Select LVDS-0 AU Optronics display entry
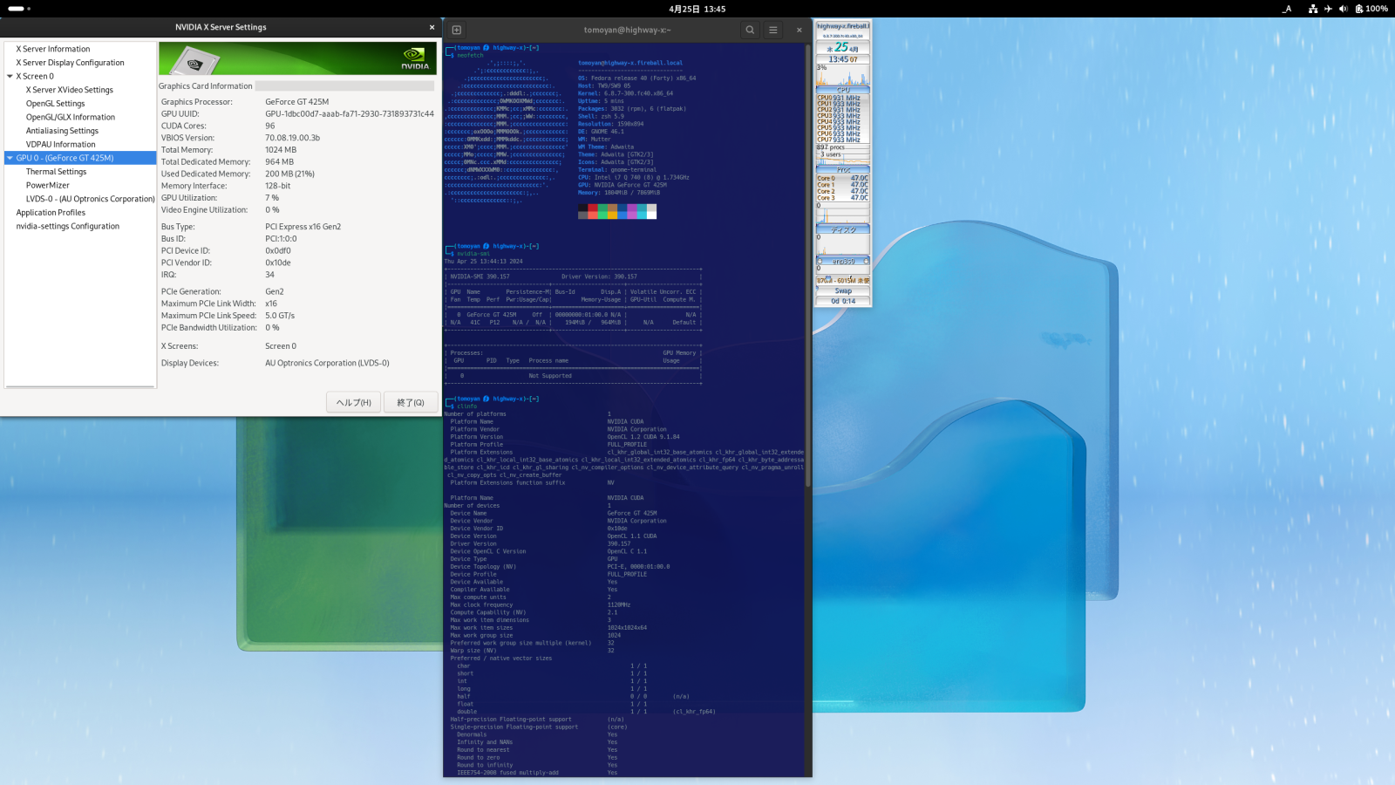Screen dimensions: 1395x785 (90, 199)
